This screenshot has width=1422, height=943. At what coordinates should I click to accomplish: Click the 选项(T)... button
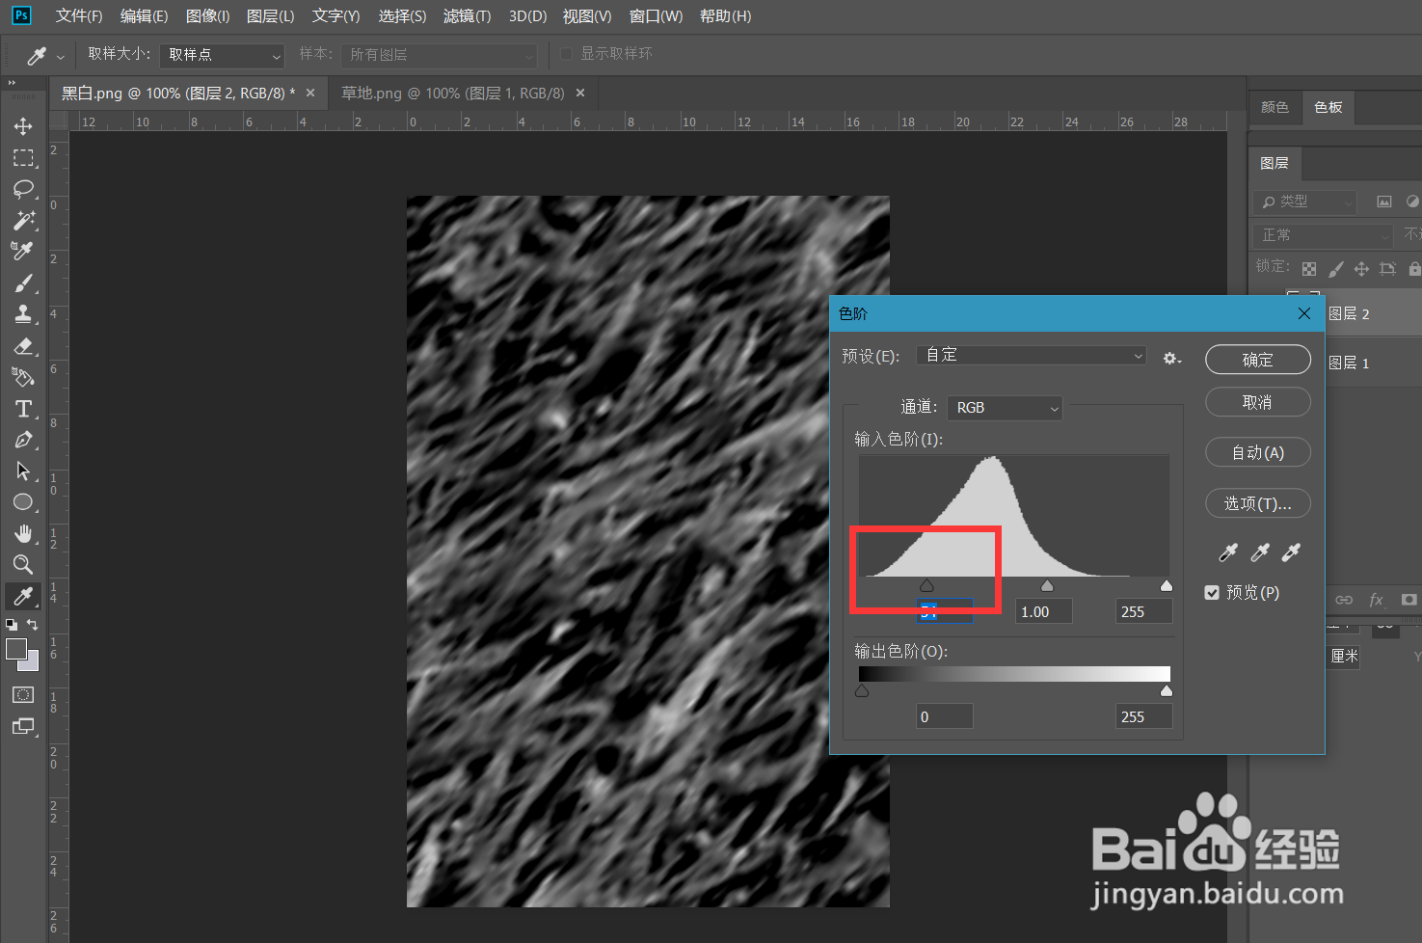(1257, 503)
